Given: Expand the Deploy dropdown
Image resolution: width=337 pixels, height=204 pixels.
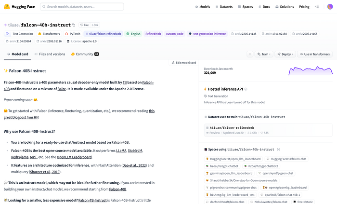Looking at the screenshot, I should (285, 54).
